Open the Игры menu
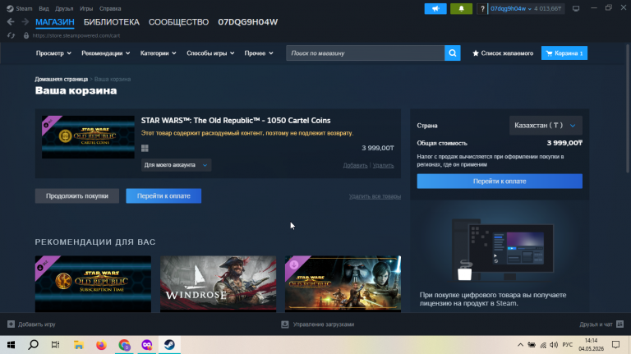Image resolution: width=631 pixels, height=354 pixels. click(86, 8)
